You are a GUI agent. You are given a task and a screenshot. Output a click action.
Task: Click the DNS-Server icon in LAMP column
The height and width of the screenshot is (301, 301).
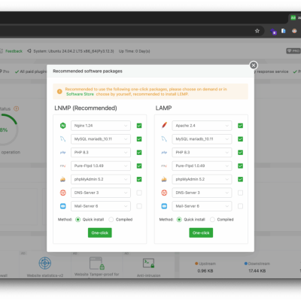click(x=164, y=193)
